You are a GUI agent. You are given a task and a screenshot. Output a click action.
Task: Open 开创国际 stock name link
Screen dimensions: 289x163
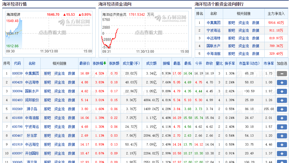point(32,153)
